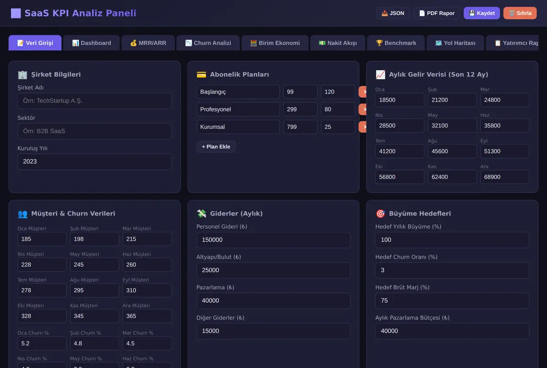Delete the Başlangıç plan row
Image resolution: width=547 pixels, height=368 pixels.
point(363,92)
